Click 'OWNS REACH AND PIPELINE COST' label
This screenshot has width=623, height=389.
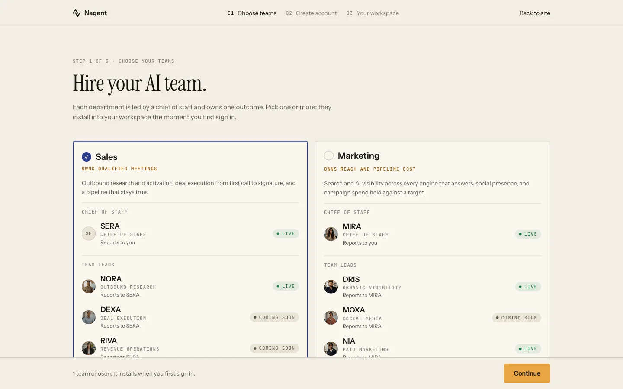pos(370,169)
